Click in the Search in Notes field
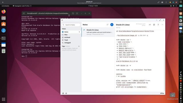The height and width of the screenshot is (103, 183). [x=71, y=25]
